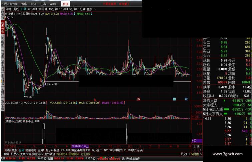This screenshot has width=252, height=162.
Task: Apply the VOL-TDX indicator tab
Action: coord(65,150)
